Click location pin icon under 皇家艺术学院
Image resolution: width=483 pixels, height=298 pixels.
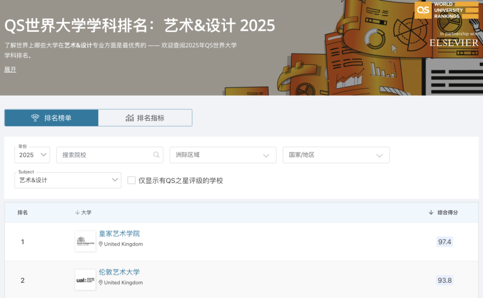coord(101,244)
